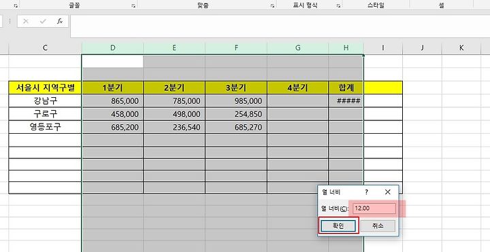Open the insert function fx icon
The image size is (490, 252).
click(x=60, y=21)
